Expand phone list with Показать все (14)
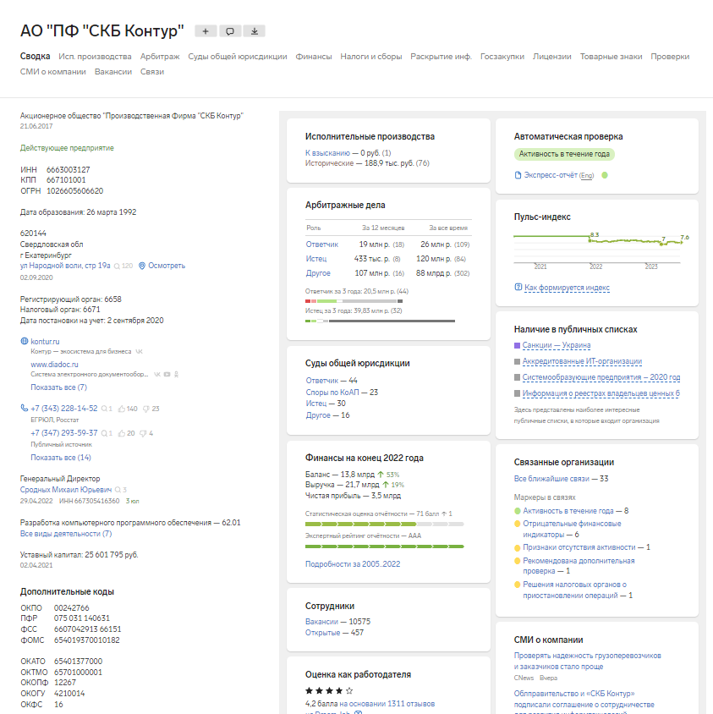 click(61, 457)
